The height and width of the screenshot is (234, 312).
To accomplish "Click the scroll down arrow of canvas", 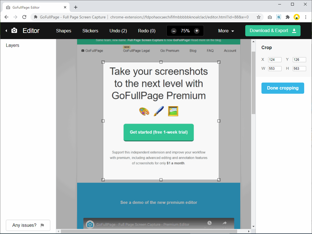I will (x=253, y=226).
